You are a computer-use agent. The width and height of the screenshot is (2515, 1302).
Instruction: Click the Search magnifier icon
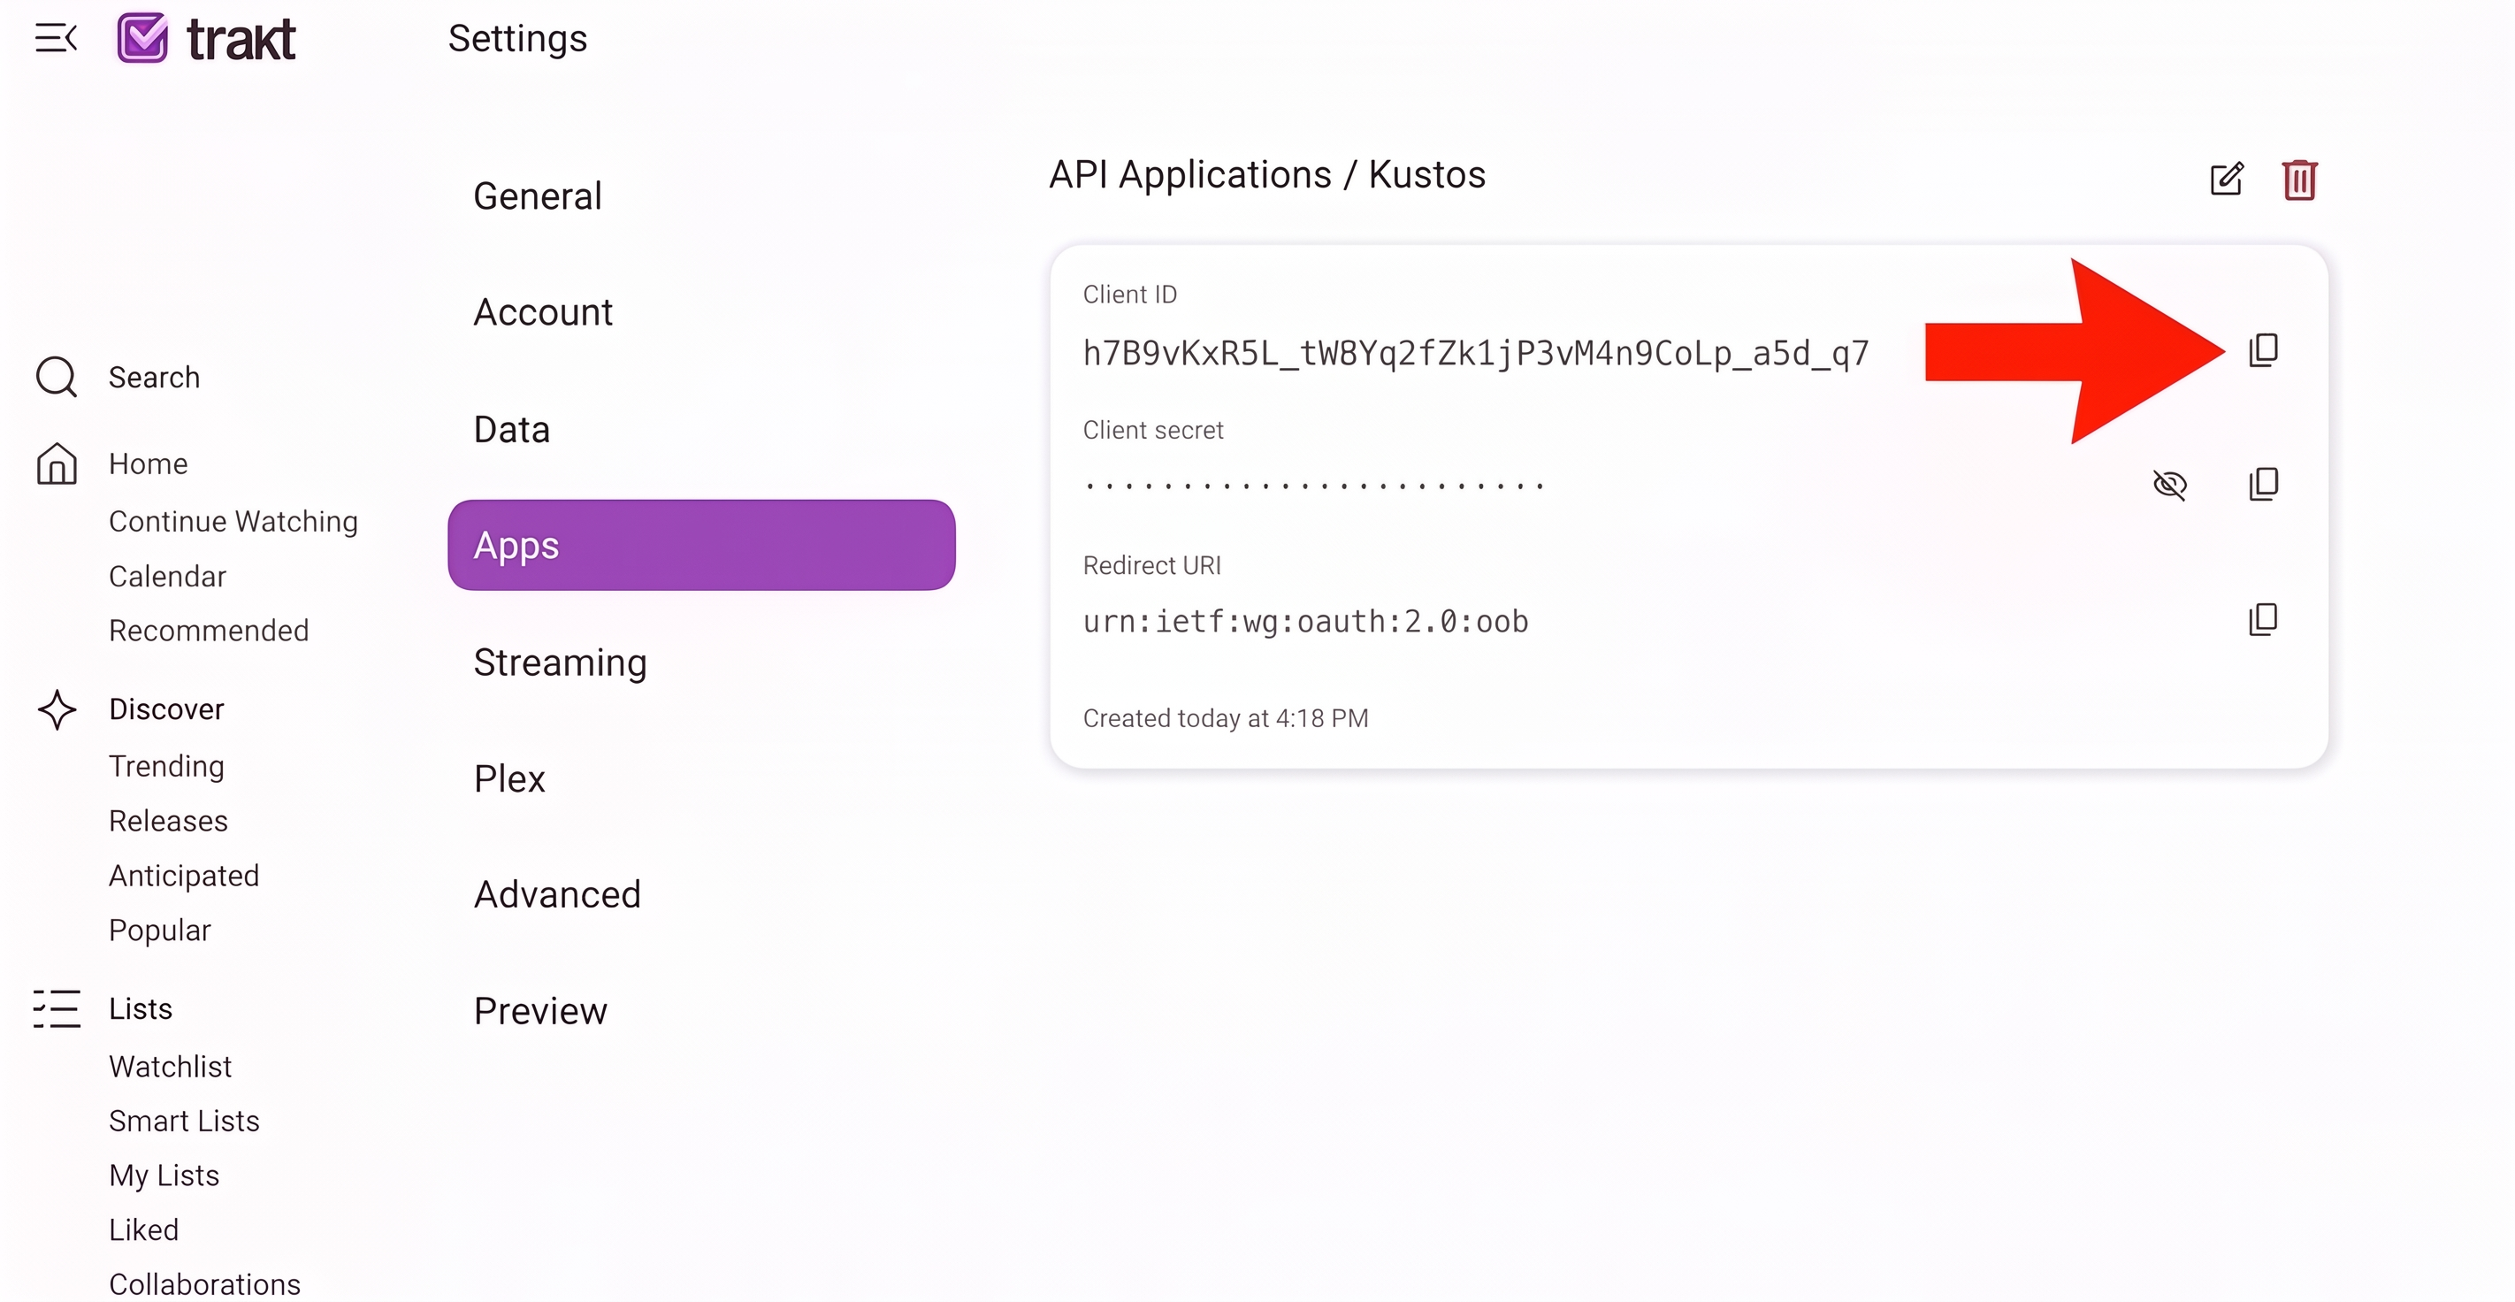(57, 377)
